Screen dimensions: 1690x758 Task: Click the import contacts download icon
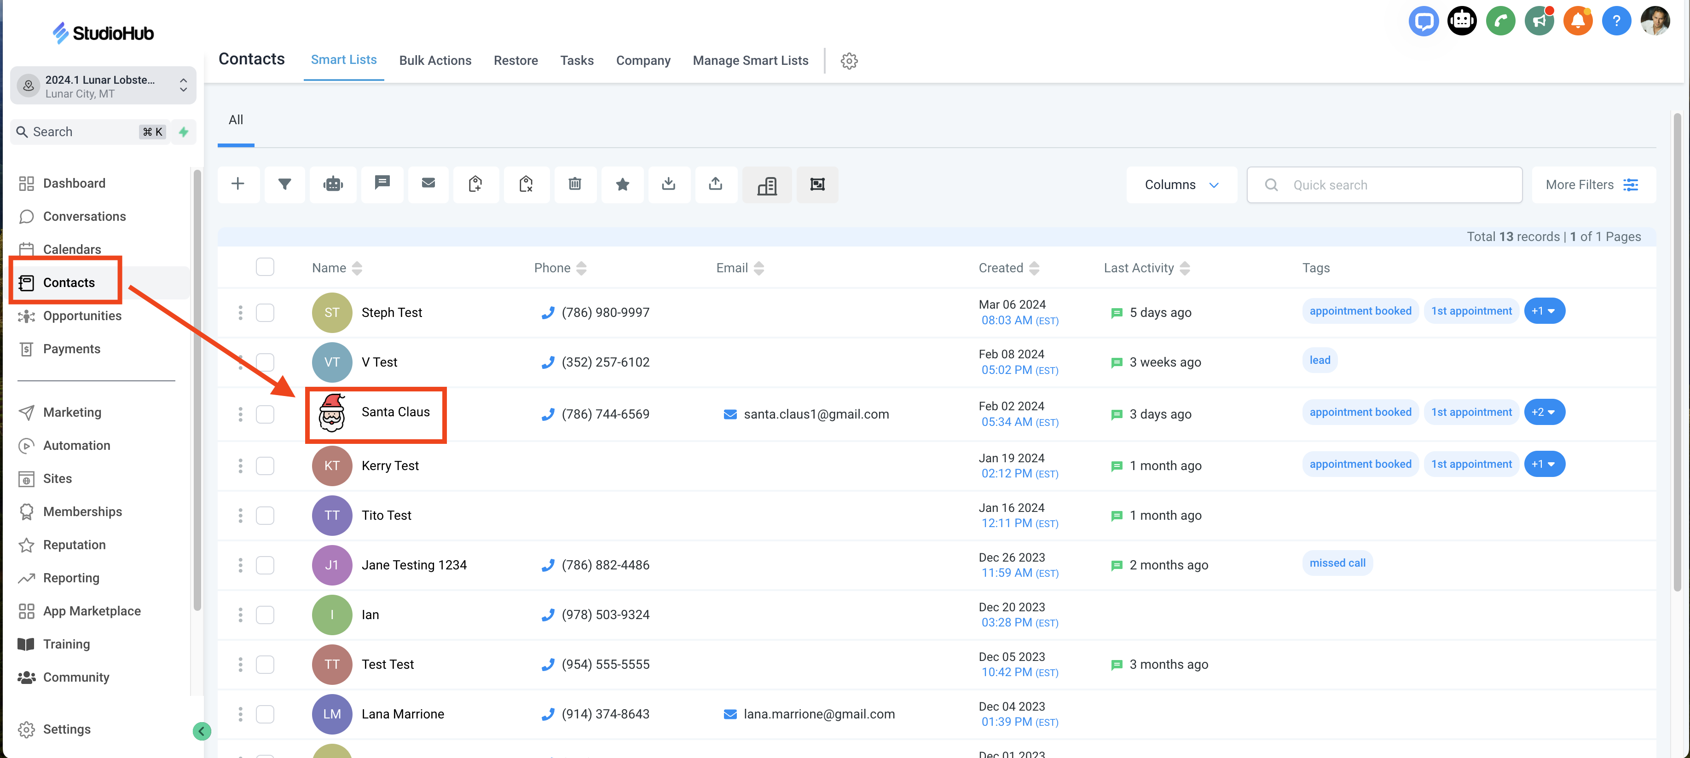click(669, 184)
